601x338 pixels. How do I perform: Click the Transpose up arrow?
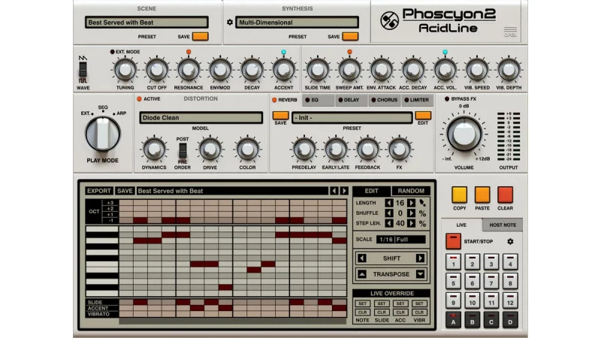(362, 274)
